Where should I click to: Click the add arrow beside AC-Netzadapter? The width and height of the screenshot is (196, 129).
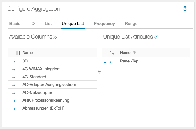tap(14, 93)
